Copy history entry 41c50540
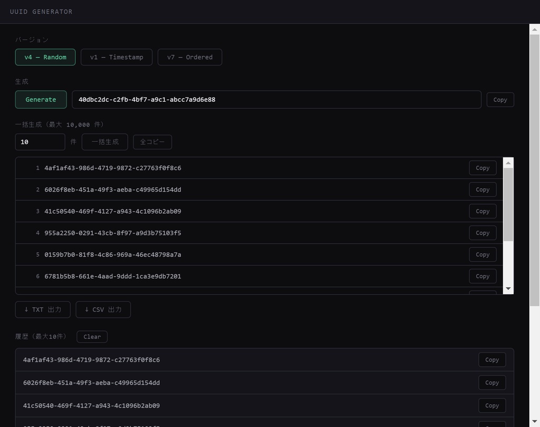This screenshot has width=540, height=427. click(492, 405)
